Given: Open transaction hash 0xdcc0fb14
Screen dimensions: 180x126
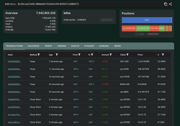Looking at the screenshot, I should [x=14, y=122].
